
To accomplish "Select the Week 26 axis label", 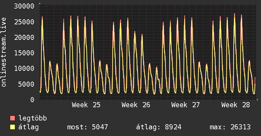I will tap(136, 105).
